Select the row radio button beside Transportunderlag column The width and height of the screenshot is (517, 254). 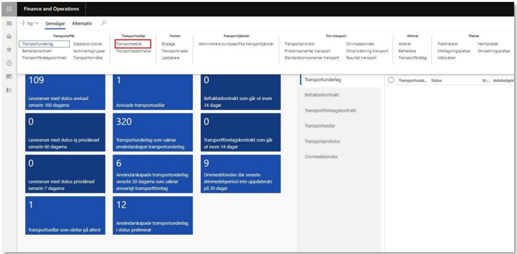coord(391,80)
